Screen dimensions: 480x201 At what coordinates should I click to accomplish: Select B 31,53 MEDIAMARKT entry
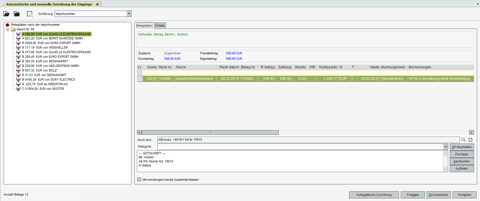click(44, 75)
